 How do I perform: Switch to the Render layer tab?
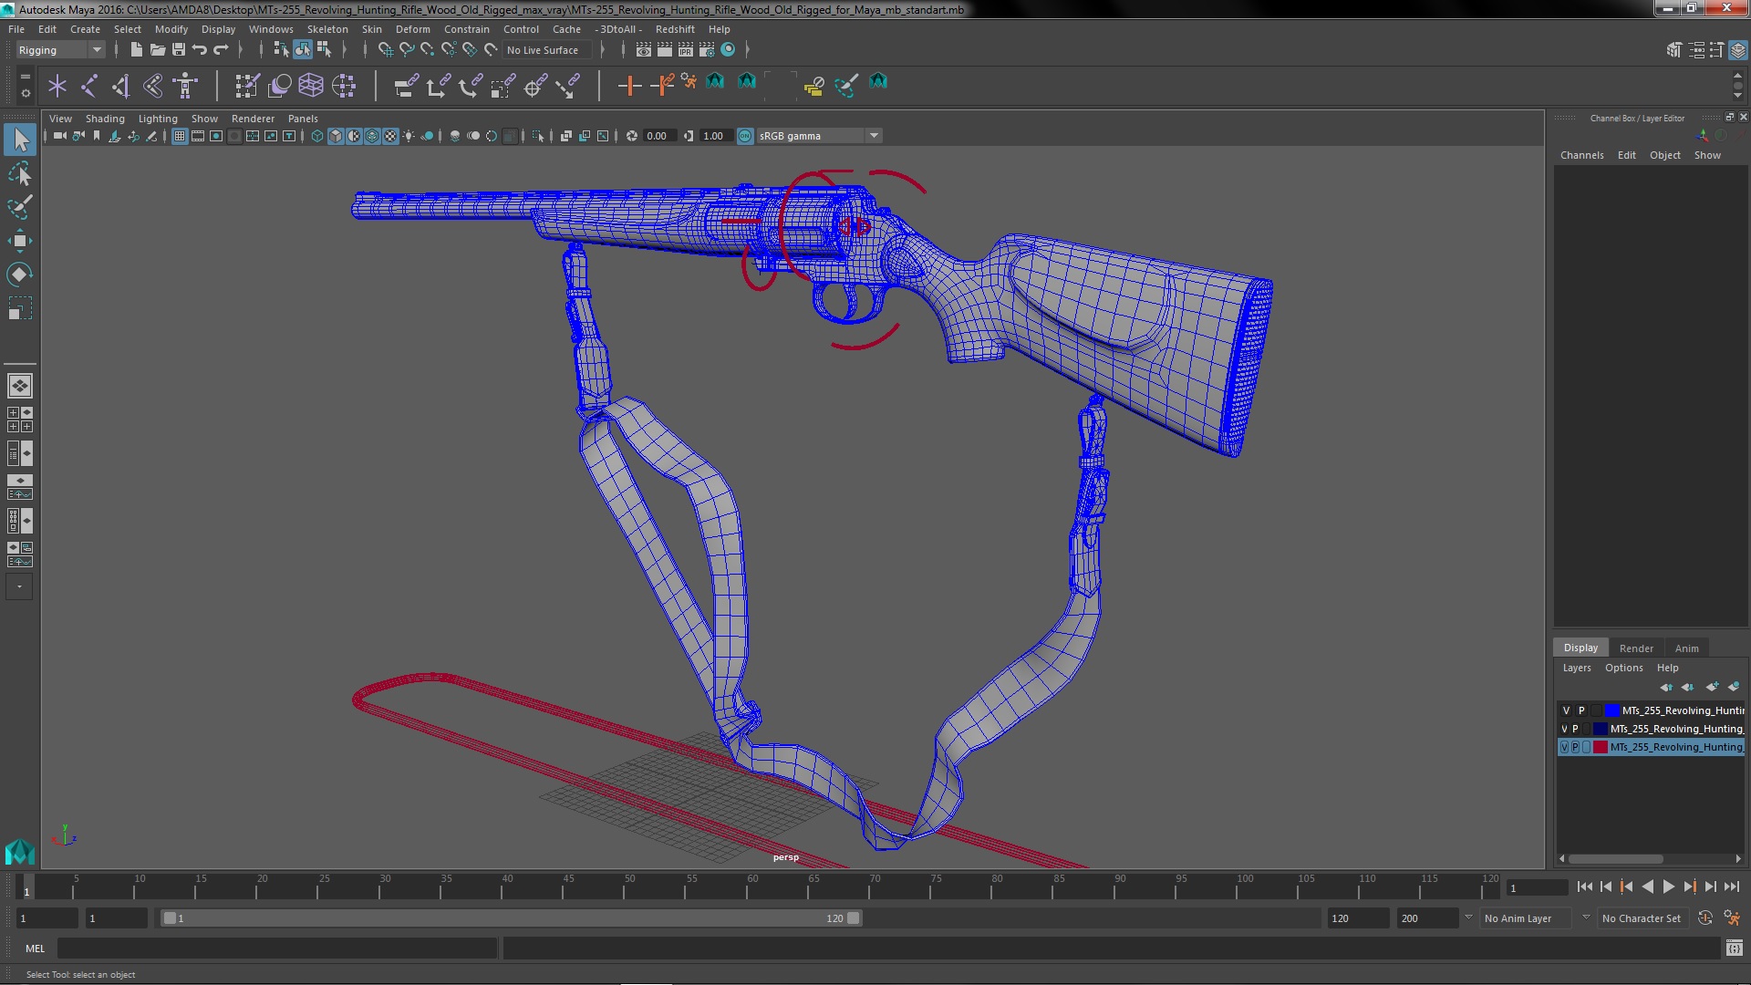point(1636,648)
